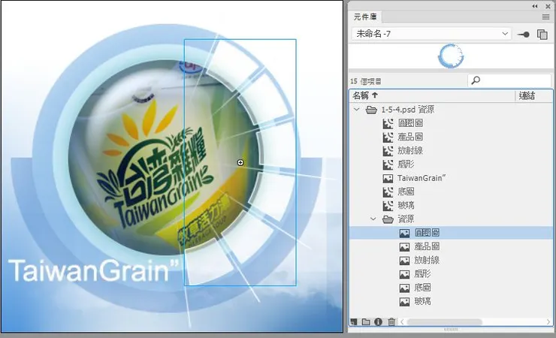Click the circle symbol preview thumbnail
Image resolution: width=556 pixels, height=338 pixels.
[451, 56]
